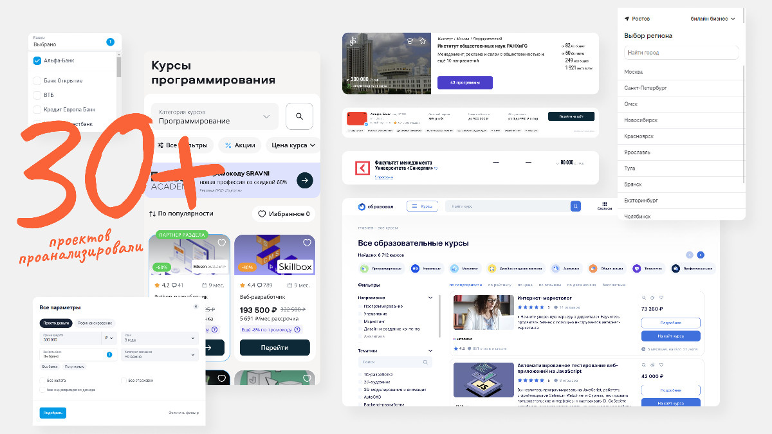The height and width of the screenshot is (434, 772).
Task: Sort courses по цене tab
Action: (525, 285)
